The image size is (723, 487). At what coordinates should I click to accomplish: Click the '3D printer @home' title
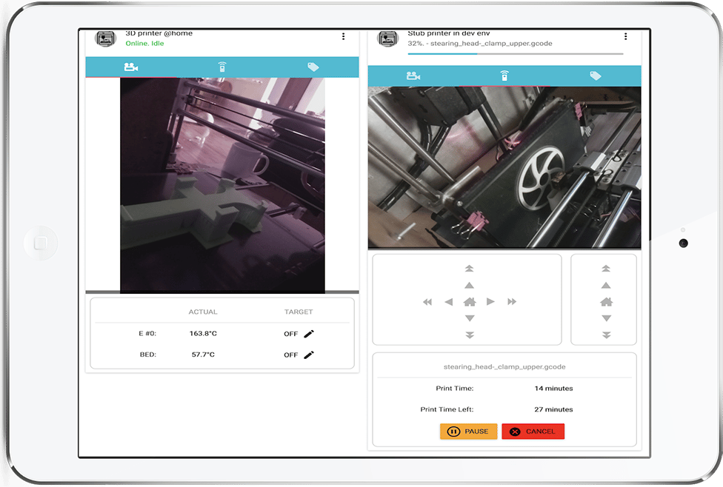[159, 33]
